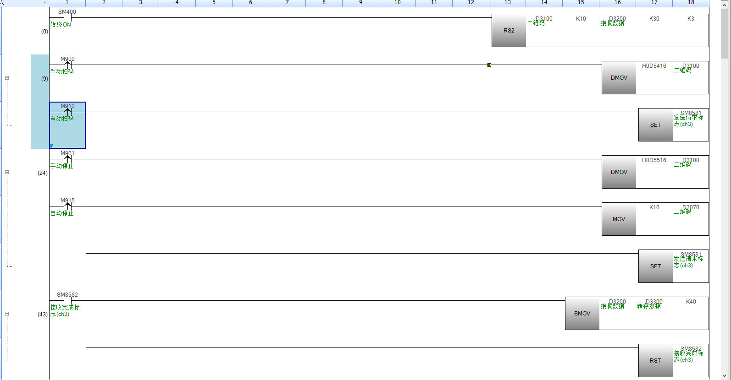
Task: Click column header 10
Action: 397,3
